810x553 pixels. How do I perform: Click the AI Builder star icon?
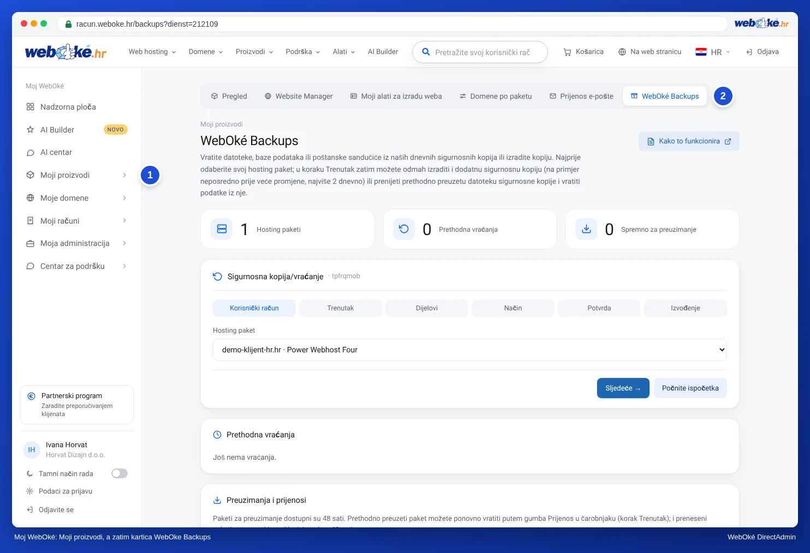click(x=31, y=130)
